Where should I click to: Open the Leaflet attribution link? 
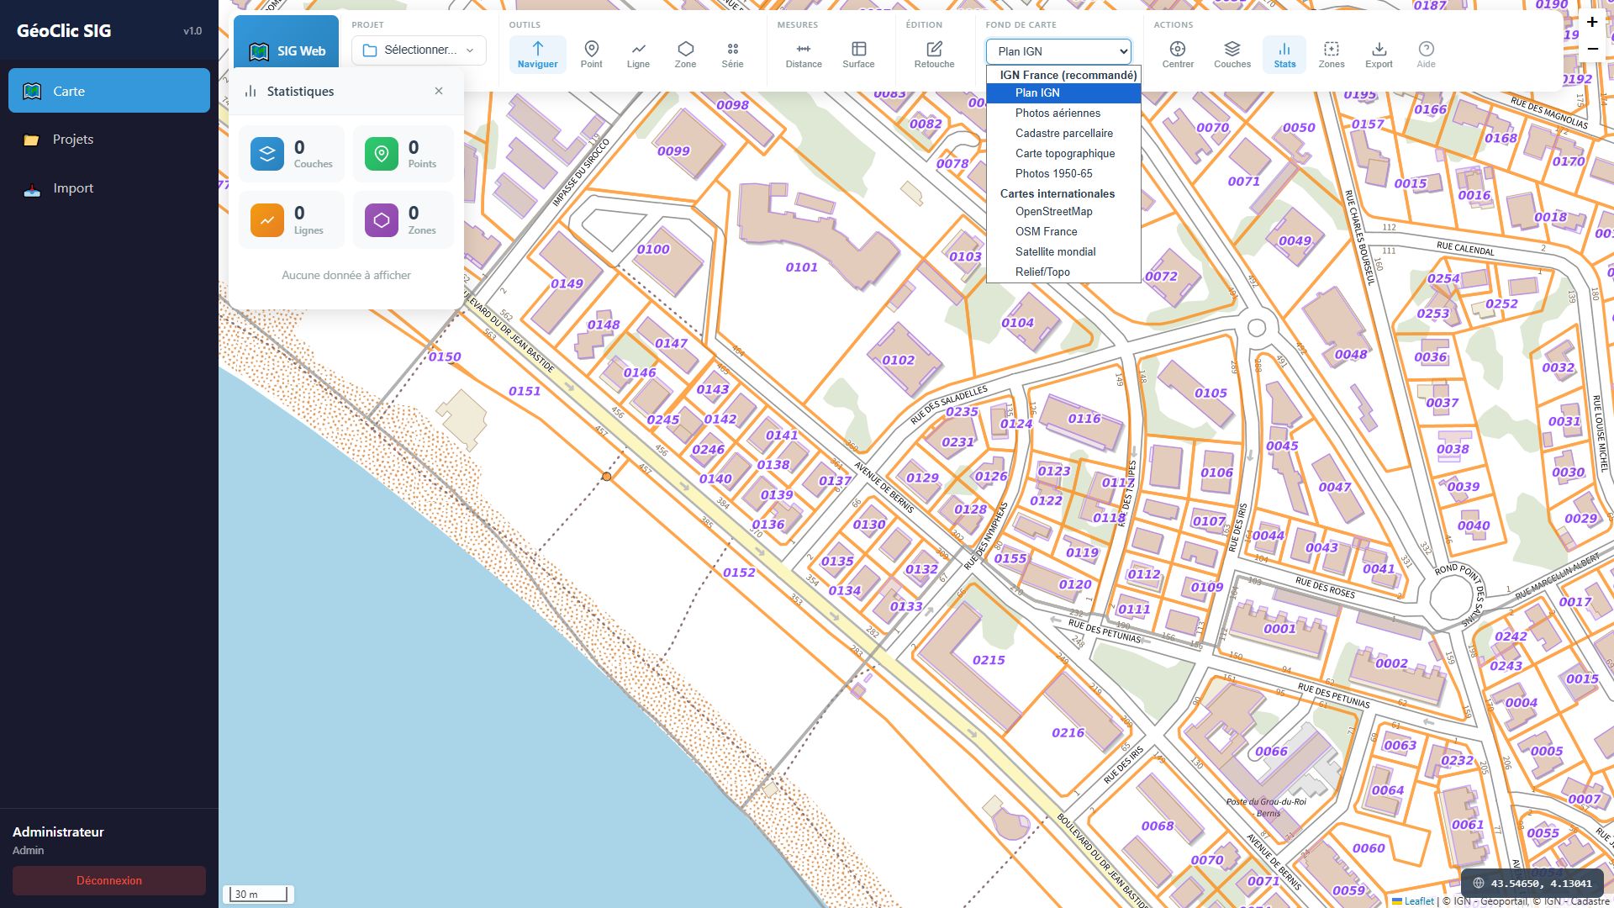pyautogui.click(x=1418, y=900)
